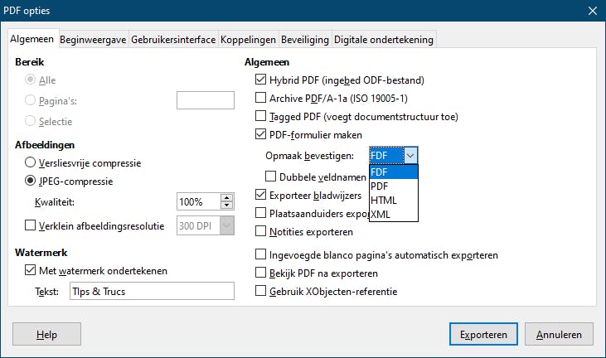Image resolution: width=606 pixels, height=358 pixels.
Task: Switch to the Beginweergave tab
Action: (x=93, y=39)
